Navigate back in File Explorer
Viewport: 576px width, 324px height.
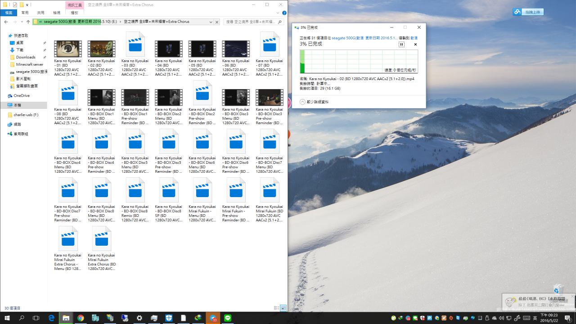[x=6, y=22]
